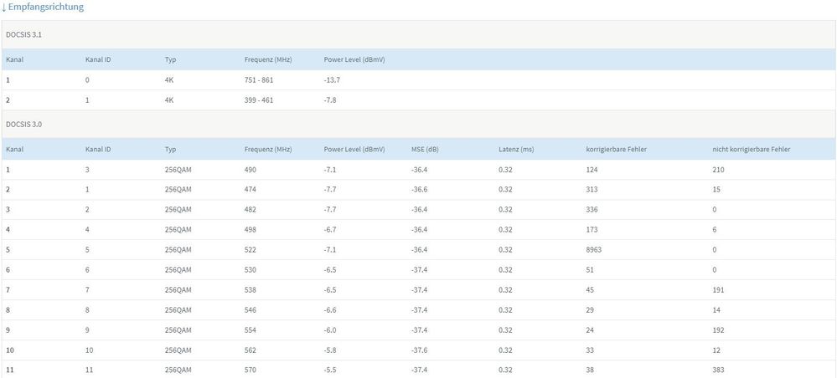Click uncorrectable errors value 15
The image size is (837, 378).
[716, 189]
